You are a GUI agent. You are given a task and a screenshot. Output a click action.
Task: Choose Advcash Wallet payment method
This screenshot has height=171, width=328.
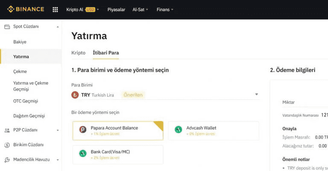tap(214, 131)
